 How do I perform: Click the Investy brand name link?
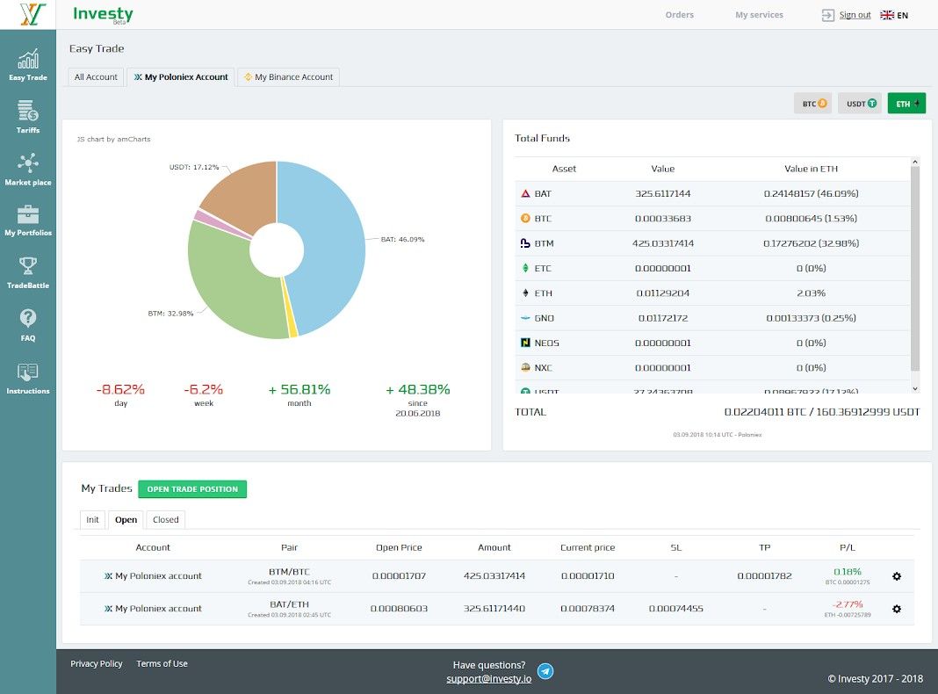(x=103, y=14)
